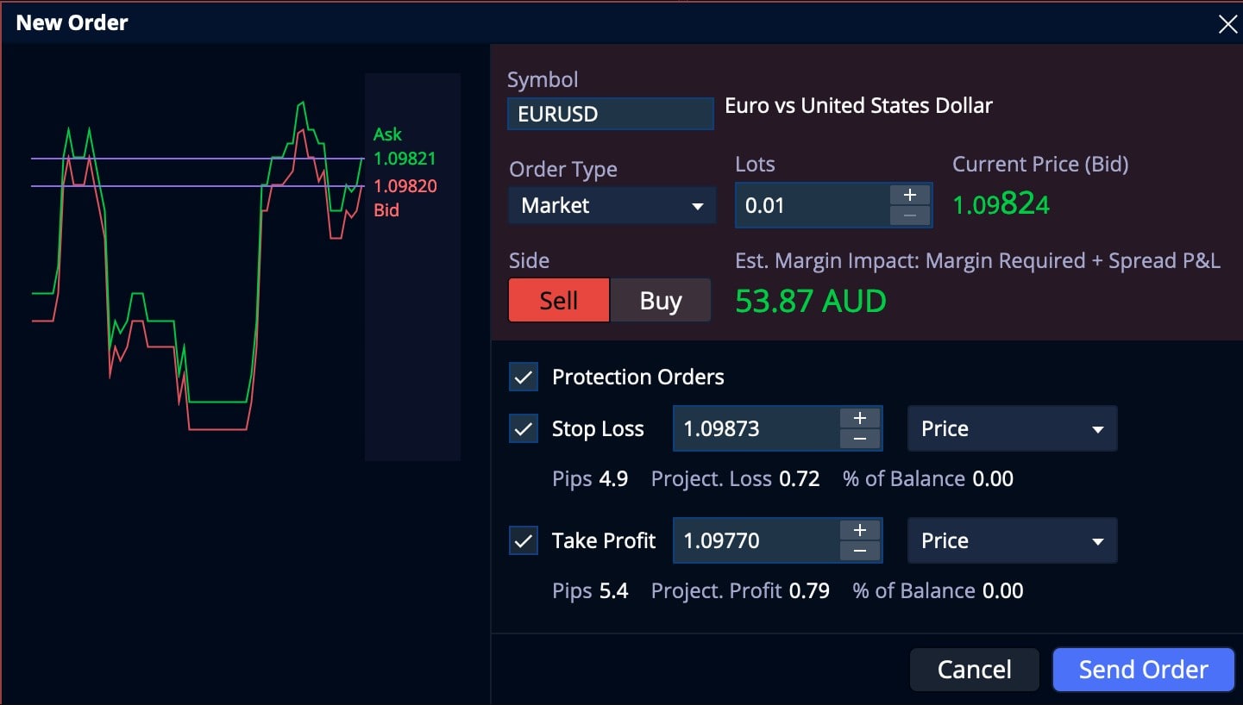Click the Lots value field showing 0.01
This screenshot has width=1243, height=705.
click(x=811, y=205)
